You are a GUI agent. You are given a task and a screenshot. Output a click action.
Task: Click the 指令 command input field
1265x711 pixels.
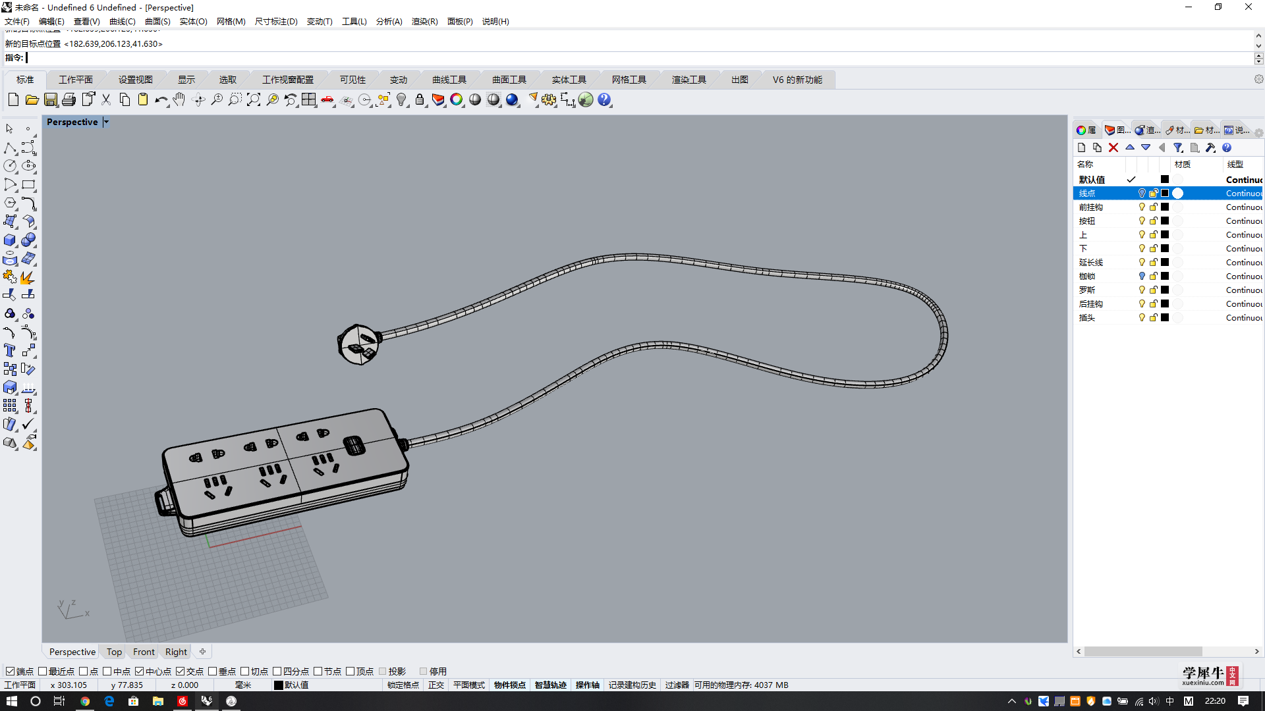pyautogui.click(x=639, y=58)
